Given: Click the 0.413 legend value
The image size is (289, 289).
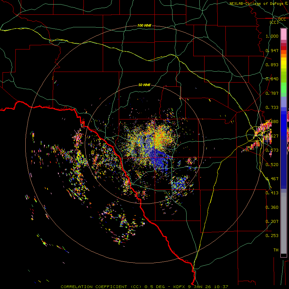Looking at the screenshot, I should pos(272,193).
